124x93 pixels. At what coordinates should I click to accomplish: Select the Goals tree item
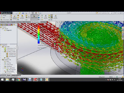click(x=8, y=58)
